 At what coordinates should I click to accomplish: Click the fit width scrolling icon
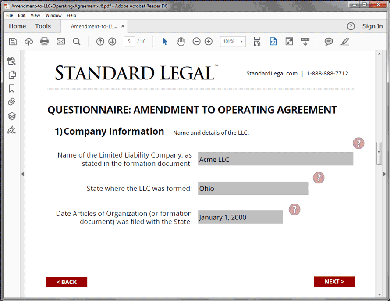click(257, 41)
